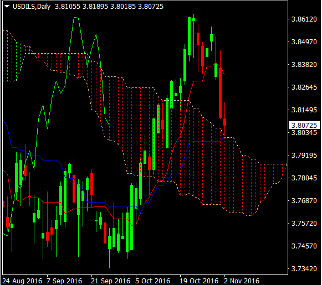Click the 3.83820 price axis label

pos(304,65)
